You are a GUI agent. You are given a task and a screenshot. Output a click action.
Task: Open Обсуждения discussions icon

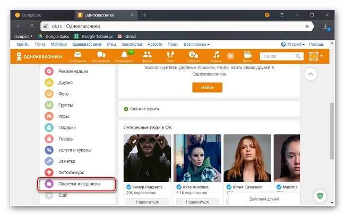(x=102, y=56)
